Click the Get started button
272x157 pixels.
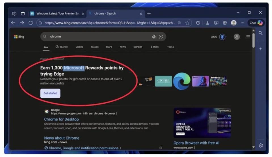(x=50, y=93)
